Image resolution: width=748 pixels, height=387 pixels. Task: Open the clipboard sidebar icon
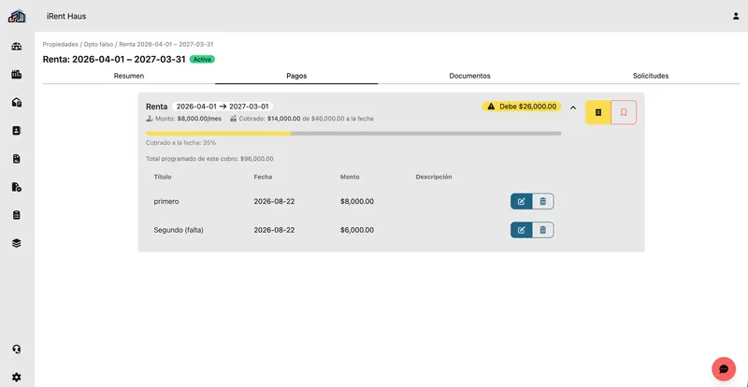[x=17, y=215]
